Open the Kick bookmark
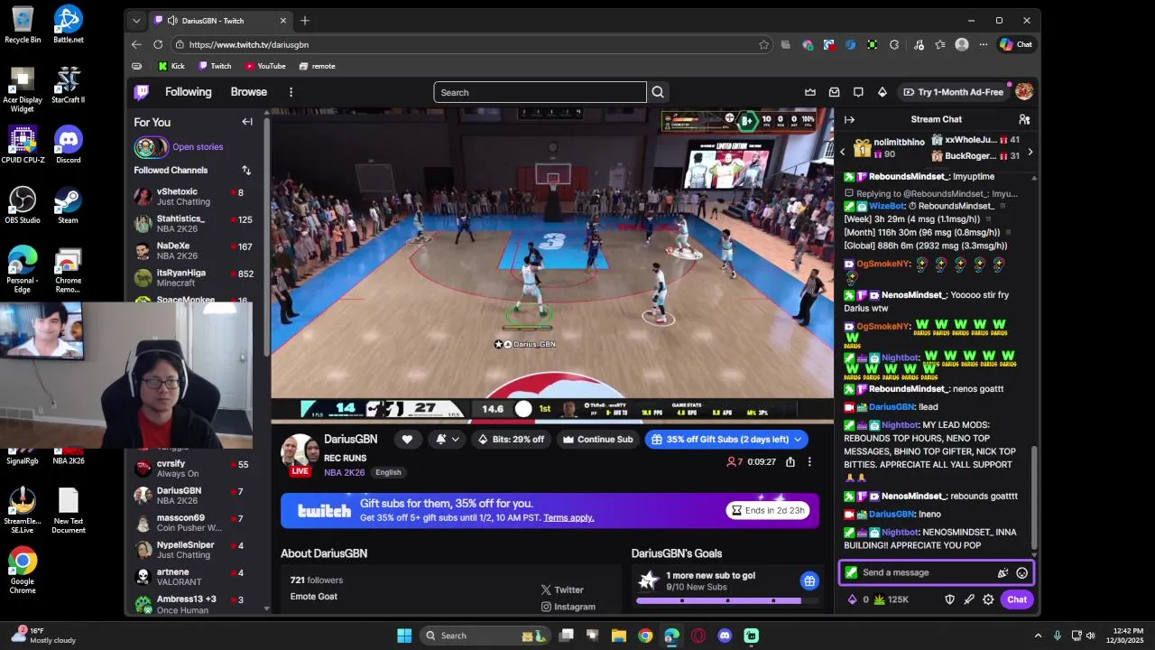The image size is (1155, 650). pos(171,66)
